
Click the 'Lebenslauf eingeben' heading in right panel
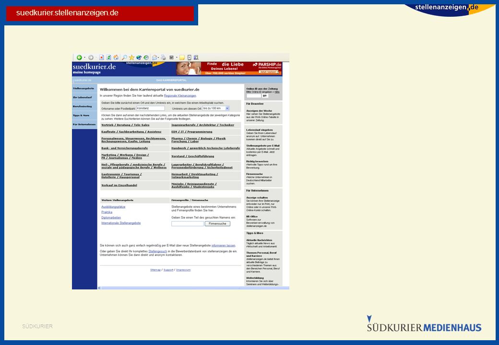coord(260,130)
